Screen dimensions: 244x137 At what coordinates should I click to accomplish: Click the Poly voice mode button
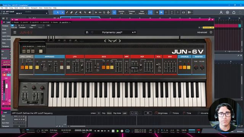(104, 113)
